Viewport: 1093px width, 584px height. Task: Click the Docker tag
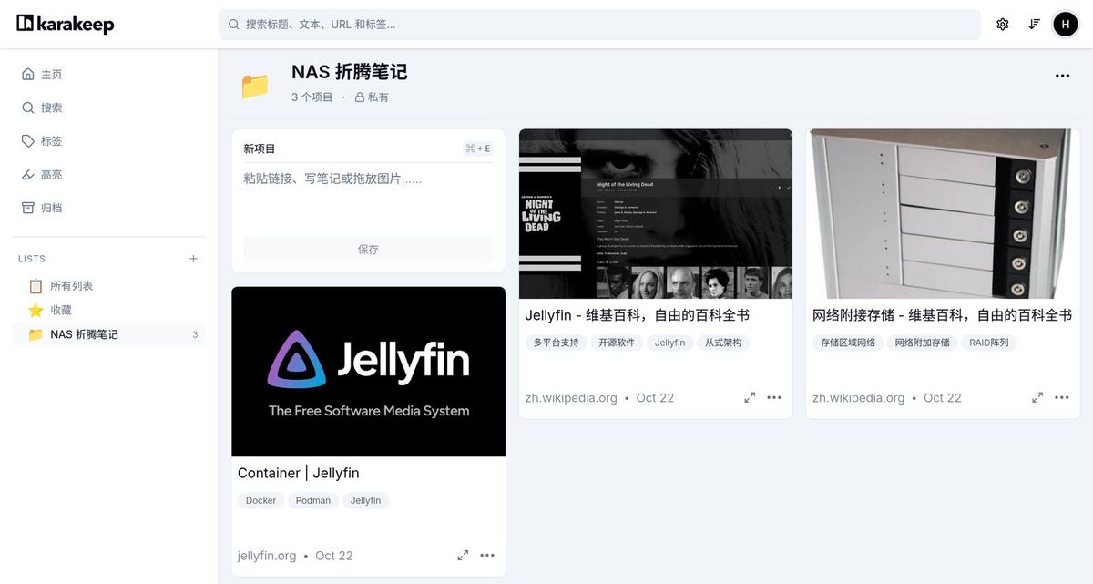point(260,500)
